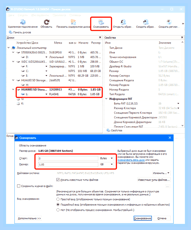Select Подробный вид scan view radio
The height and width of the screenshot is (230, 191).
(x=58, y=204)
